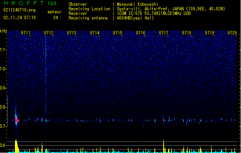Click the yellow power spike below the 0717 echo
Image resolution: width=241 pixels, height=153 pixels.
tap(164, 146)
